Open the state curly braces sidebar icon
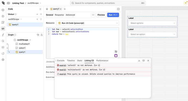Image resolution: width=188 pixels, height=101 pixels. coord(3,47)
